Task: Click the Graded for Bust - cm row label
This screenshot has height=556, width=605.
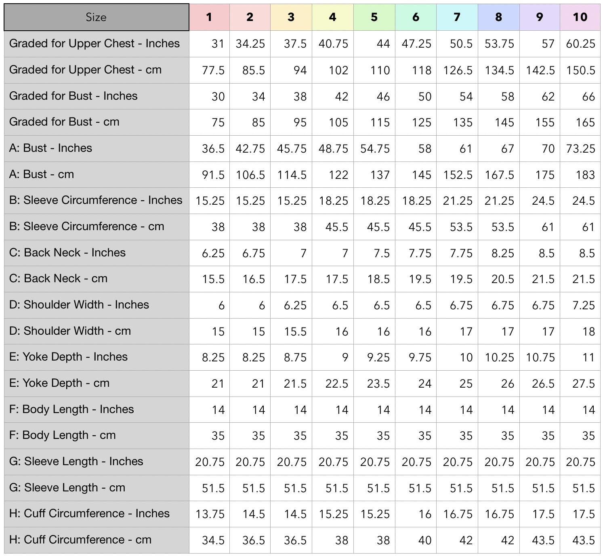Action: (64, 122)
